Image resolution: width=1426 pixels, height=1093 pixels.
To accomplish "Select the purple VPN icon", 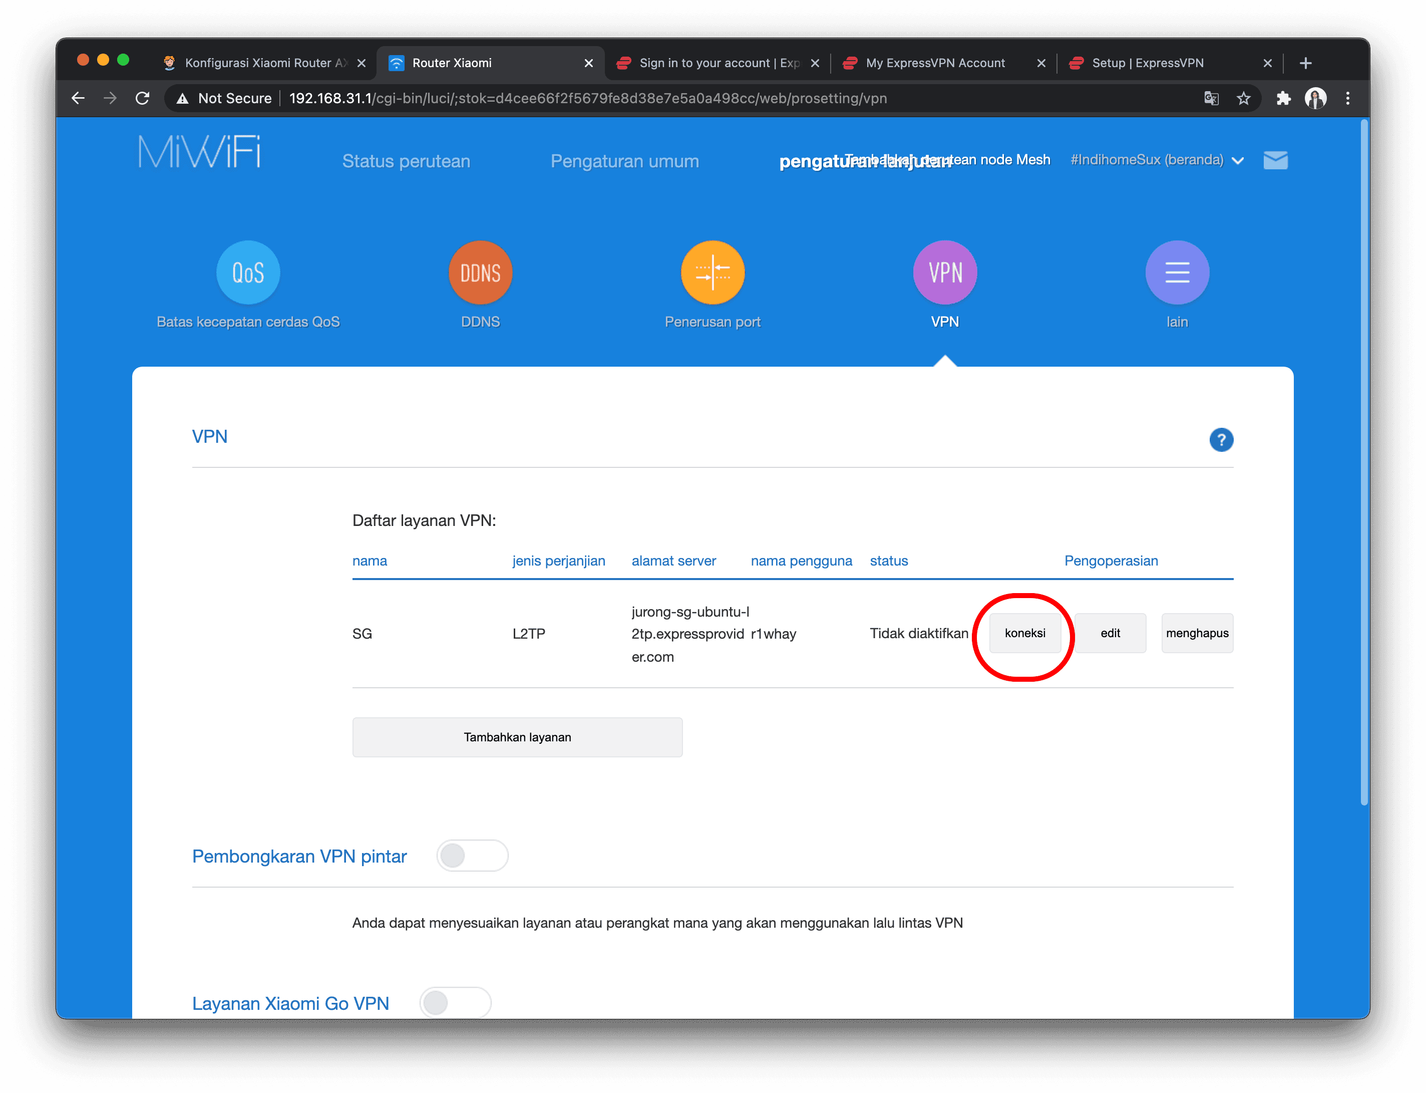I will coord(944,272).
